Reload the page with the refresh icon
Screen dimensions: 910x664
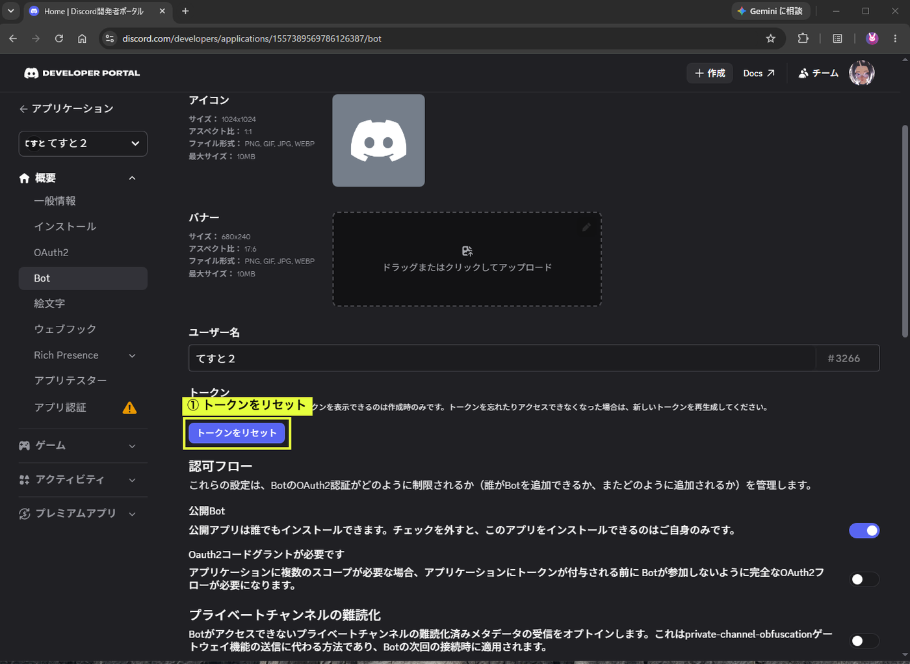coord(59,38)
